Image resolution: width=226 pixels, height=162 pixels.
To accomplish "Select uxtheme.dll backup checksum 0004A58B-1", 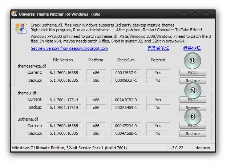I will coord(126,133).
